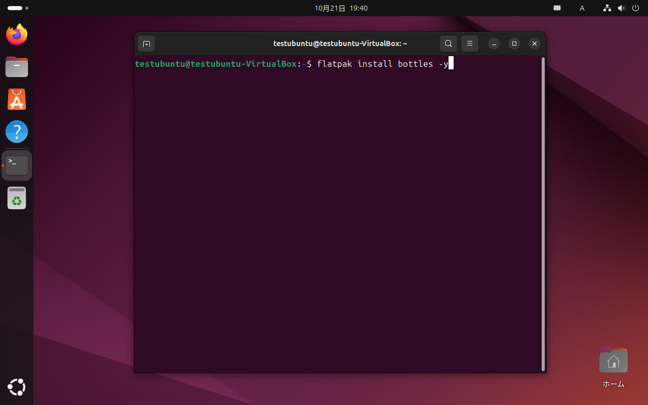Click the running Terminal icon in the dock
The image size is (648, 405).
[16, 165]
